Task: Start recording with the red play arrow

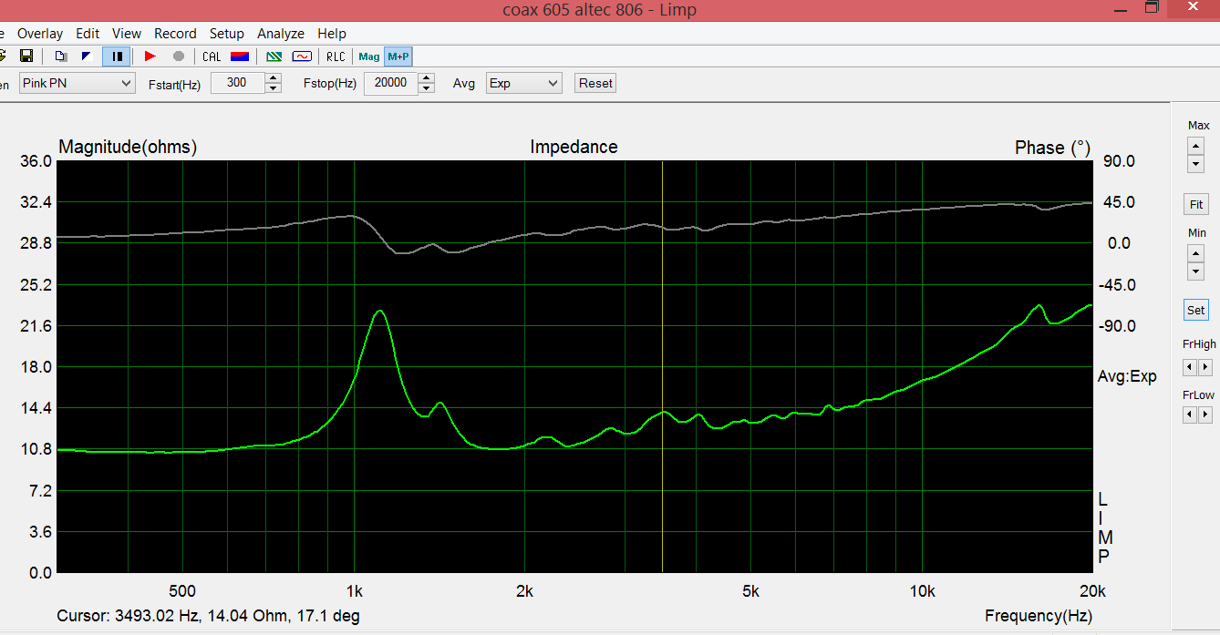Action: click(150, 56)
